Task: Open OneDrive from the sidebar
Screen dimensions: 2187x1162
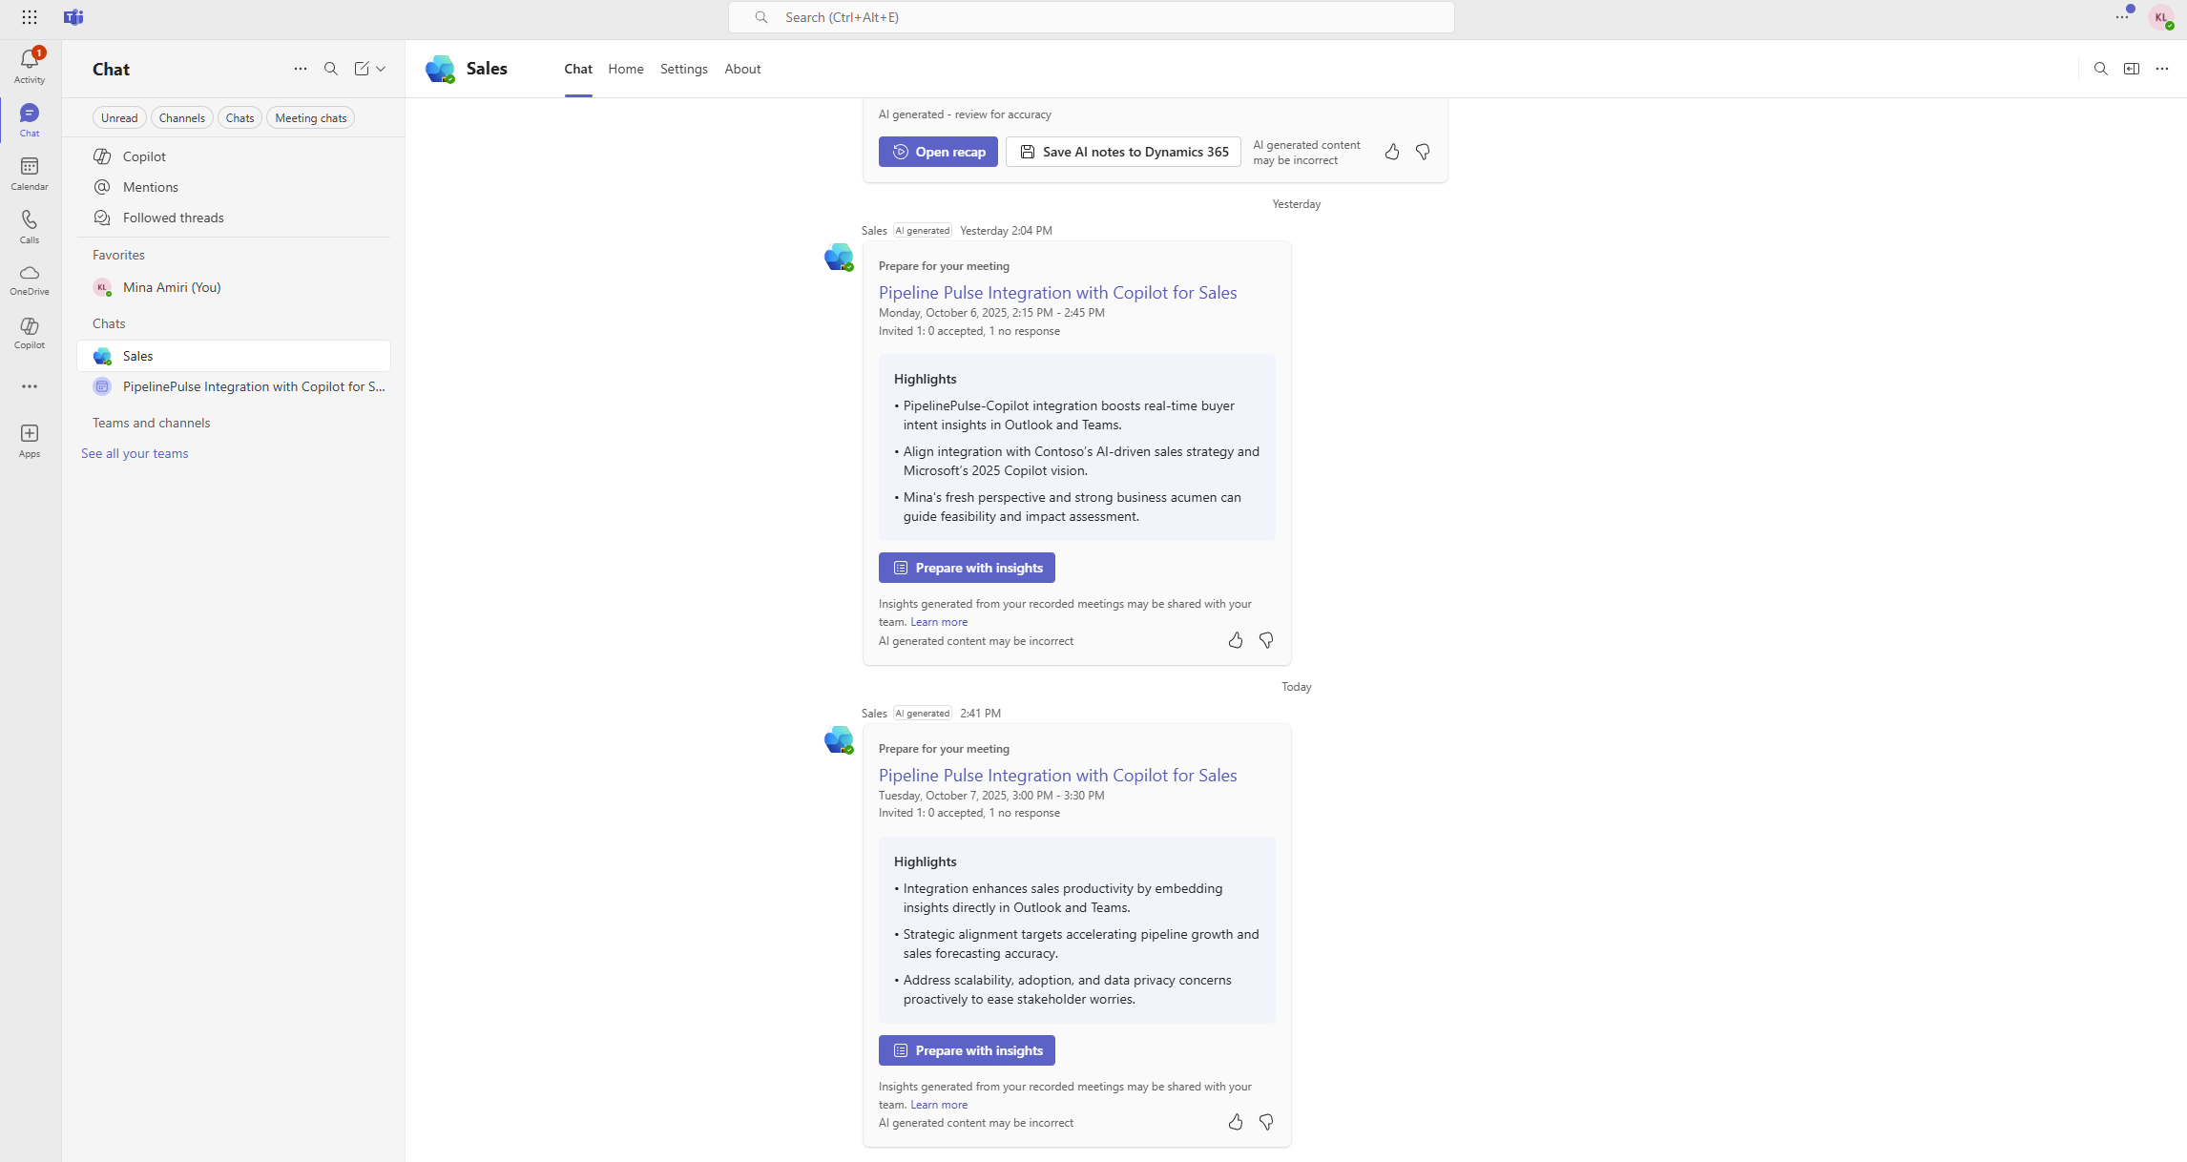Action: (x=29, y=278)
